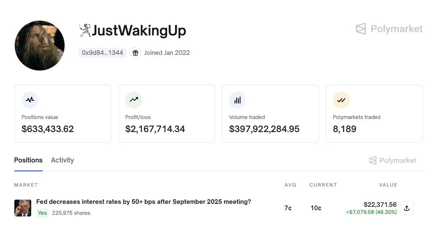Click the Jerome Powell market thumbnail
The width and height of the screenshot is (435, 230).
click(23, 208)
